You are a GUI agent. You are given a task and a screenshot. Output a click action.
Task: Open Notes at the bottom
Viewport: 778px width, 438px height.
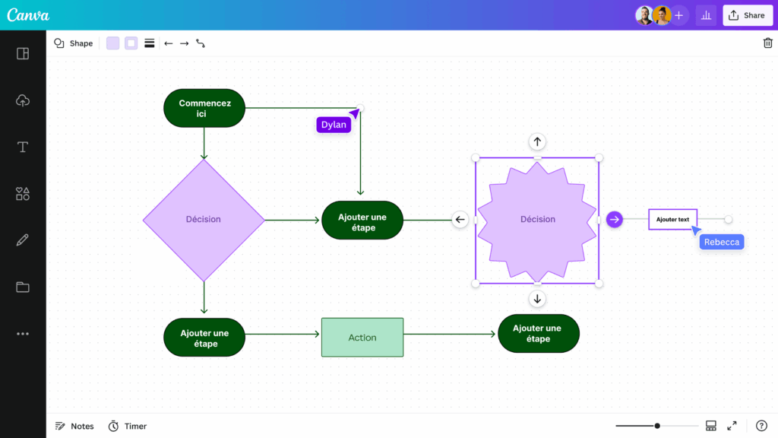(x=74, y=426)
